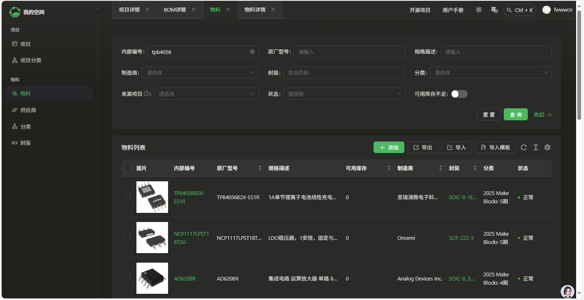This screenshot has width=584, height=300.
Task: Click the refresh icon in material list toolbar
Action: (524, 147)
